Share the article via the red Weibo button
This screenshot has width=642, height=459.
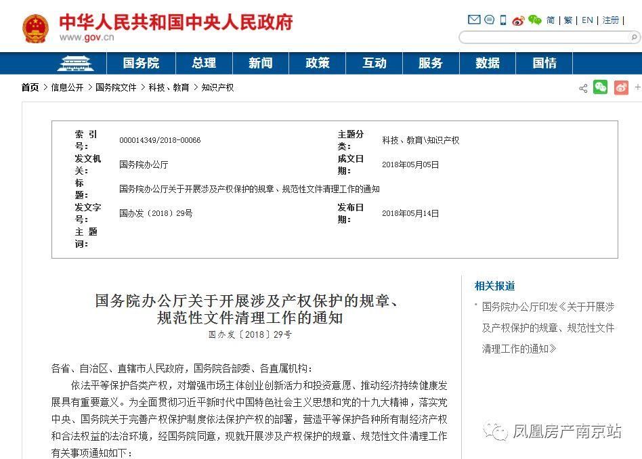(x=621, y=87)
